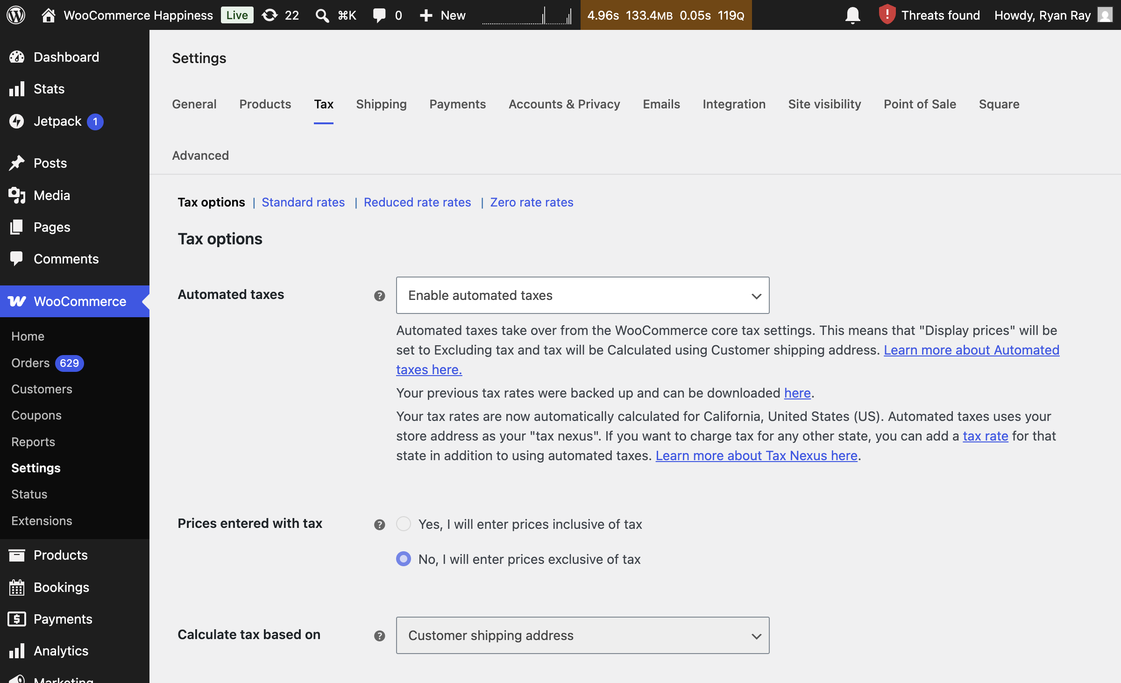Viewport: 1121px width, 683px height.
Task: Click the tax rate link
Action: (x=986, y=436)
